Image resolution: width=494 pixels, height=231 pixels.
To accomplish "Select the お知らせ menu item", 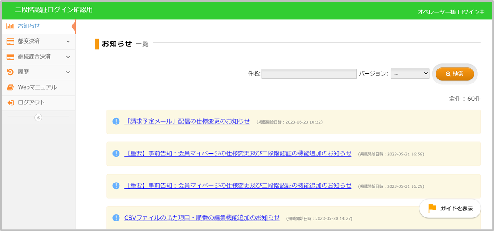I will (x=29, y=26).
